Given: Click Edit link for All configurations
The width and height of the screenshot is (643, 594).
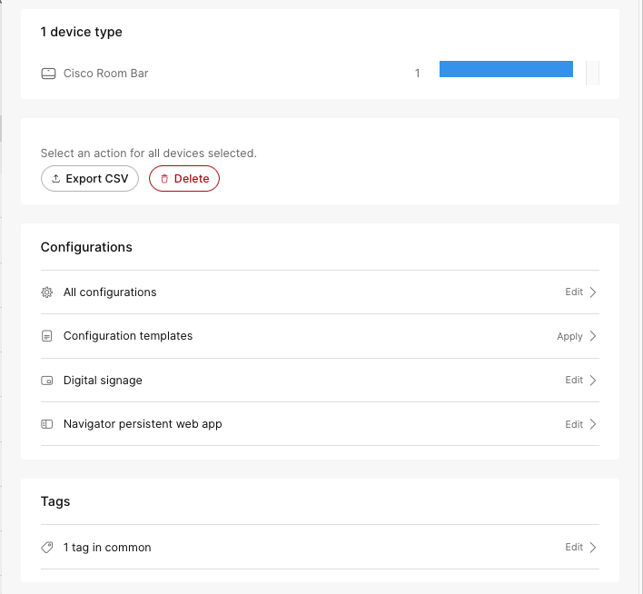Looking at the screenshot, I should pos(574,292).
